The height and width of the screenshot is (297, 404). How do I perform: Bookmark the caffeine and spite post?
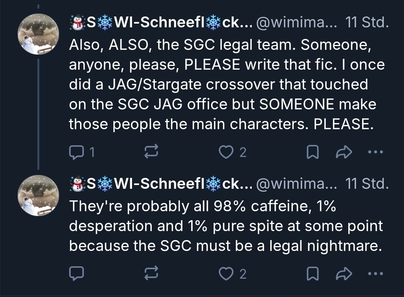pos(312,274)
